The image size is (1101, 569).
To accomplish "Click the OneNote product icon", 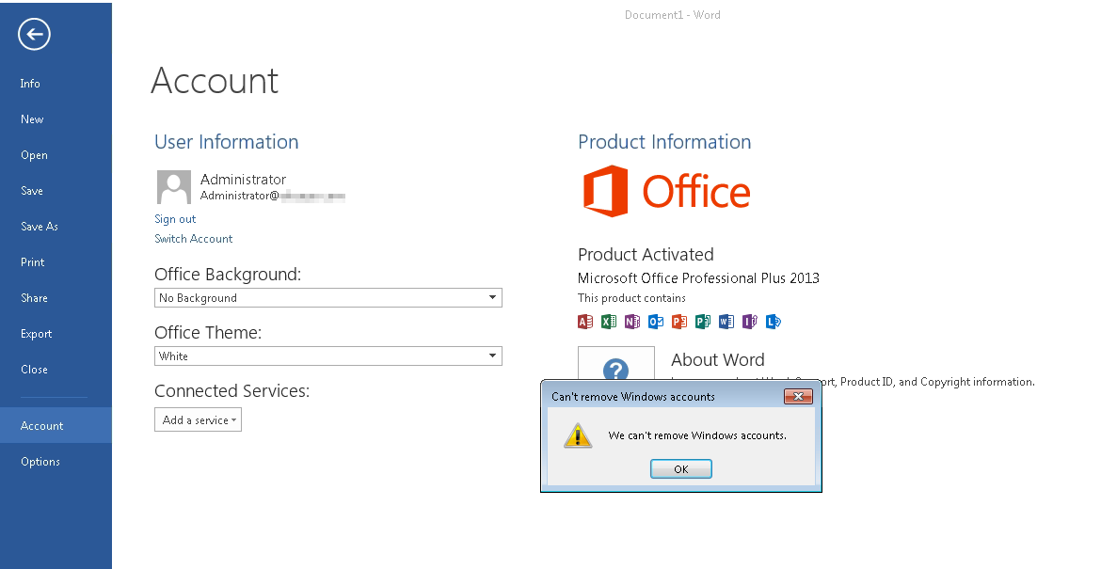I will [x=632, y=322].
